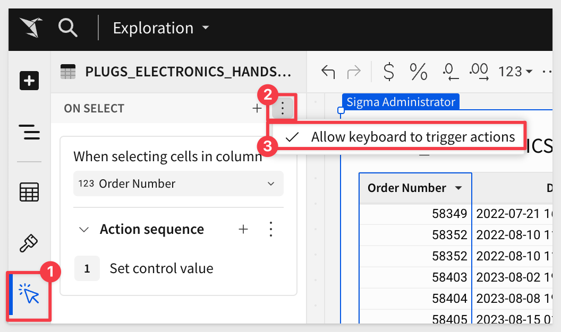561x332 pixels.
Task: Open the table properties icon in sidebar
Action: 29,192
